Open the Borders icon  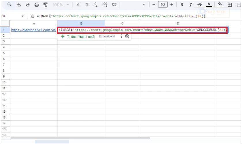[230, 5]
